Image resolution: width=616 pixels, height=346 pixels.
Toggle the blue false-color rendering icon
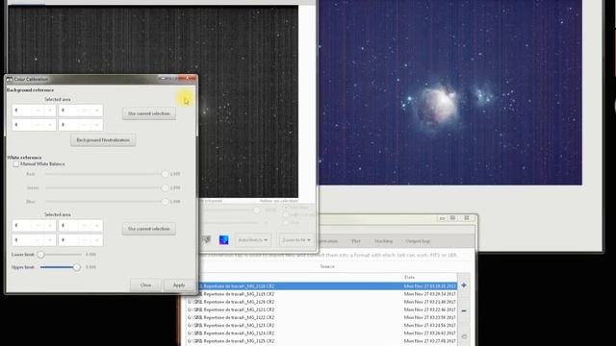(224, 239)
